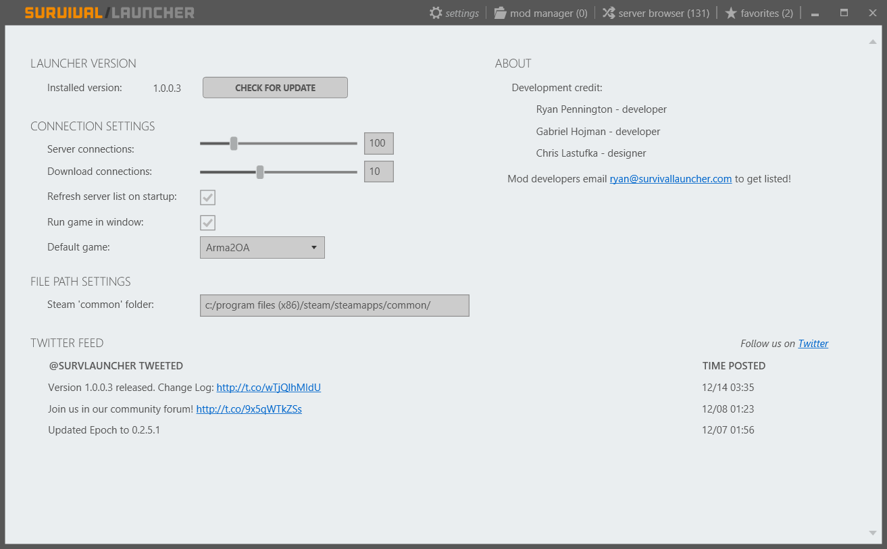Click the tweet text 'Updated Epoch to 0.2.5.1'
887x549 pixels.
[x=104, y=430]
